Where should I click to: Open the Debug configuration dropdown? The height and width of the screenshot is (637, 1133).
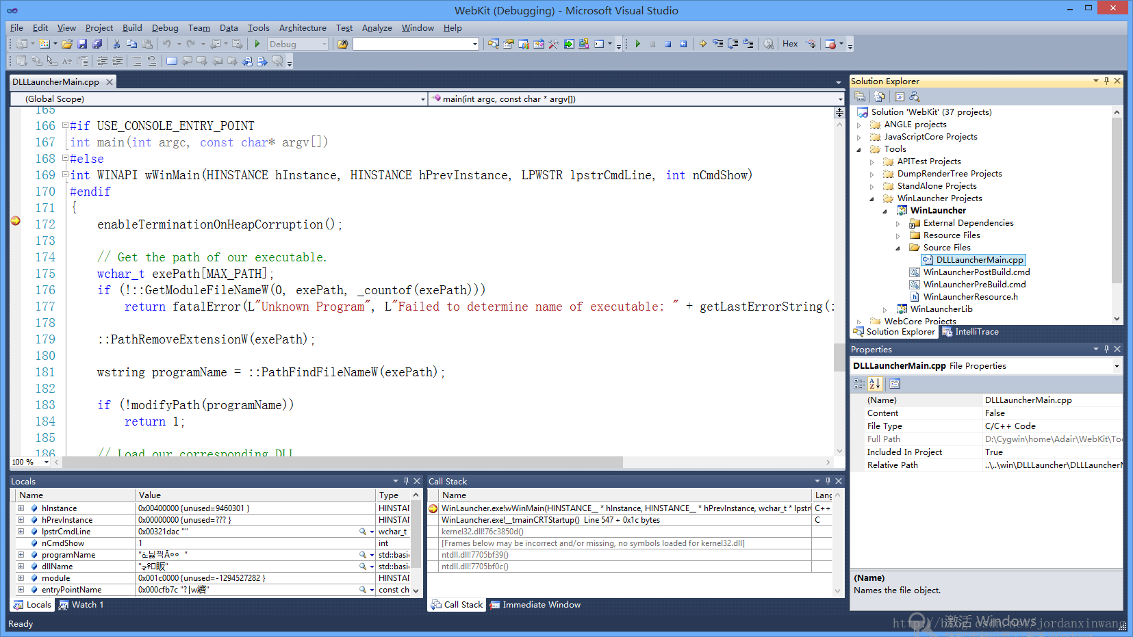click(324, 44)
